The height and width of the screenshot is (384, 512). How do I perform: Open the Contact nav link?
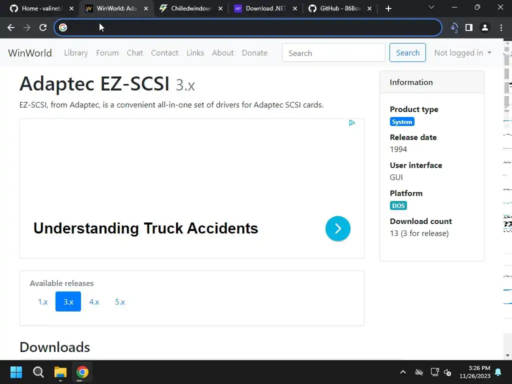pyautogui.click(x=164, y=53)
